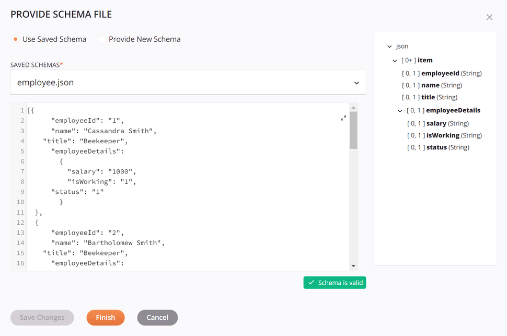Select the isWorking field in schema tree
This screenshot has width=507, height=336.
pyautogui.click(x=444, y=135)
